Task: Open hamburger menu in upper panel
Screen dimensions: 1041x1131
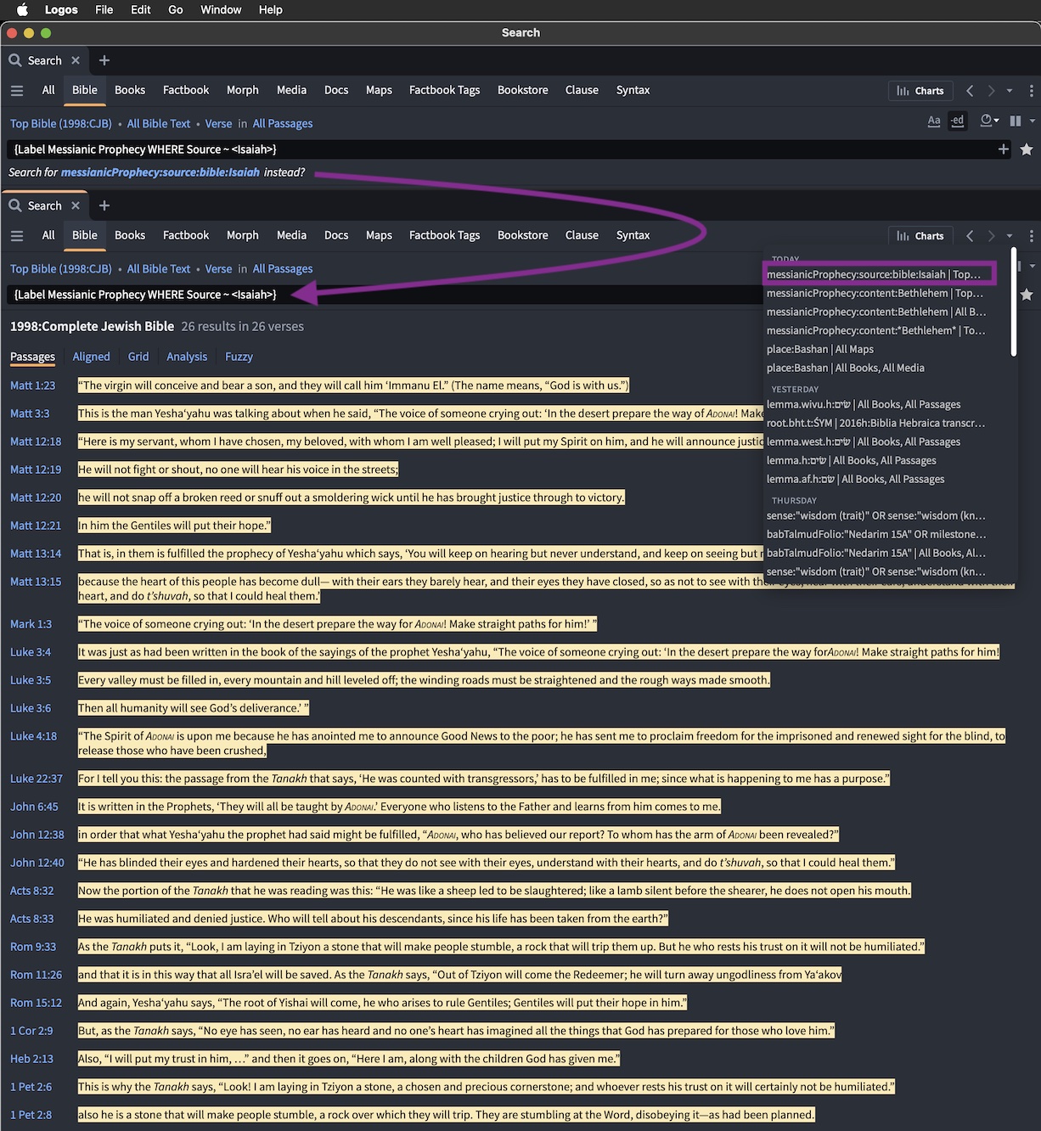Action: [17, 90]
